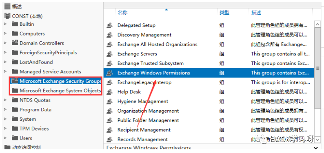Image resolution: width=324 pixels, height=153 pixels.
Task: Expand the Computers container arrow
Action: 5,33
